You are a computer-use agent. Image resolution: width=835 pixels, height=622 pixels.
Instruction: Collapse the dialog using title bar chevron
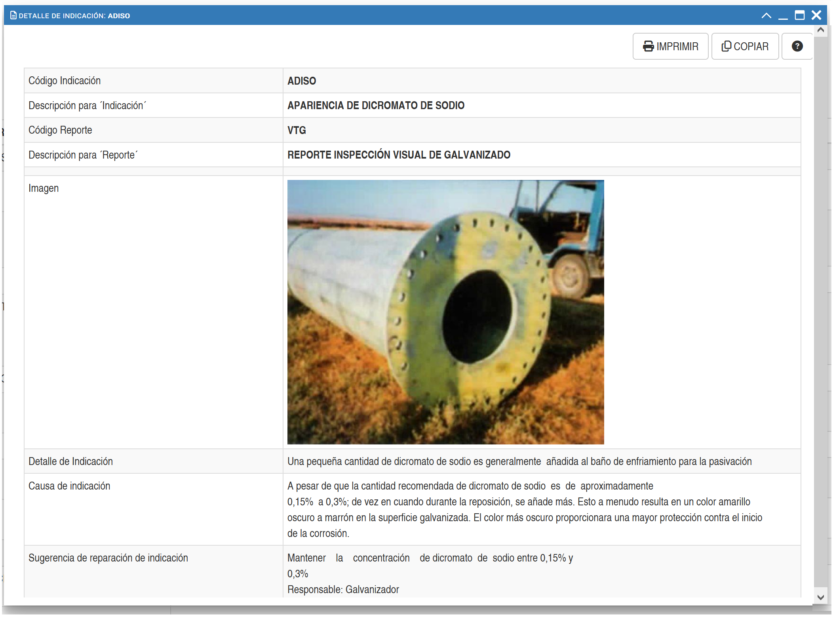click(766, 15)
